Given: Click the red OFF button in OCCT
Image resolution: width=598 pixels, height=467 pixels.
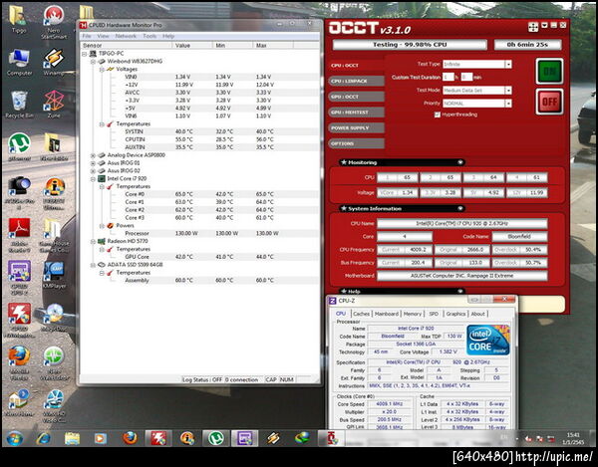Looking at the screenshot, I should [x=549, y=102].
